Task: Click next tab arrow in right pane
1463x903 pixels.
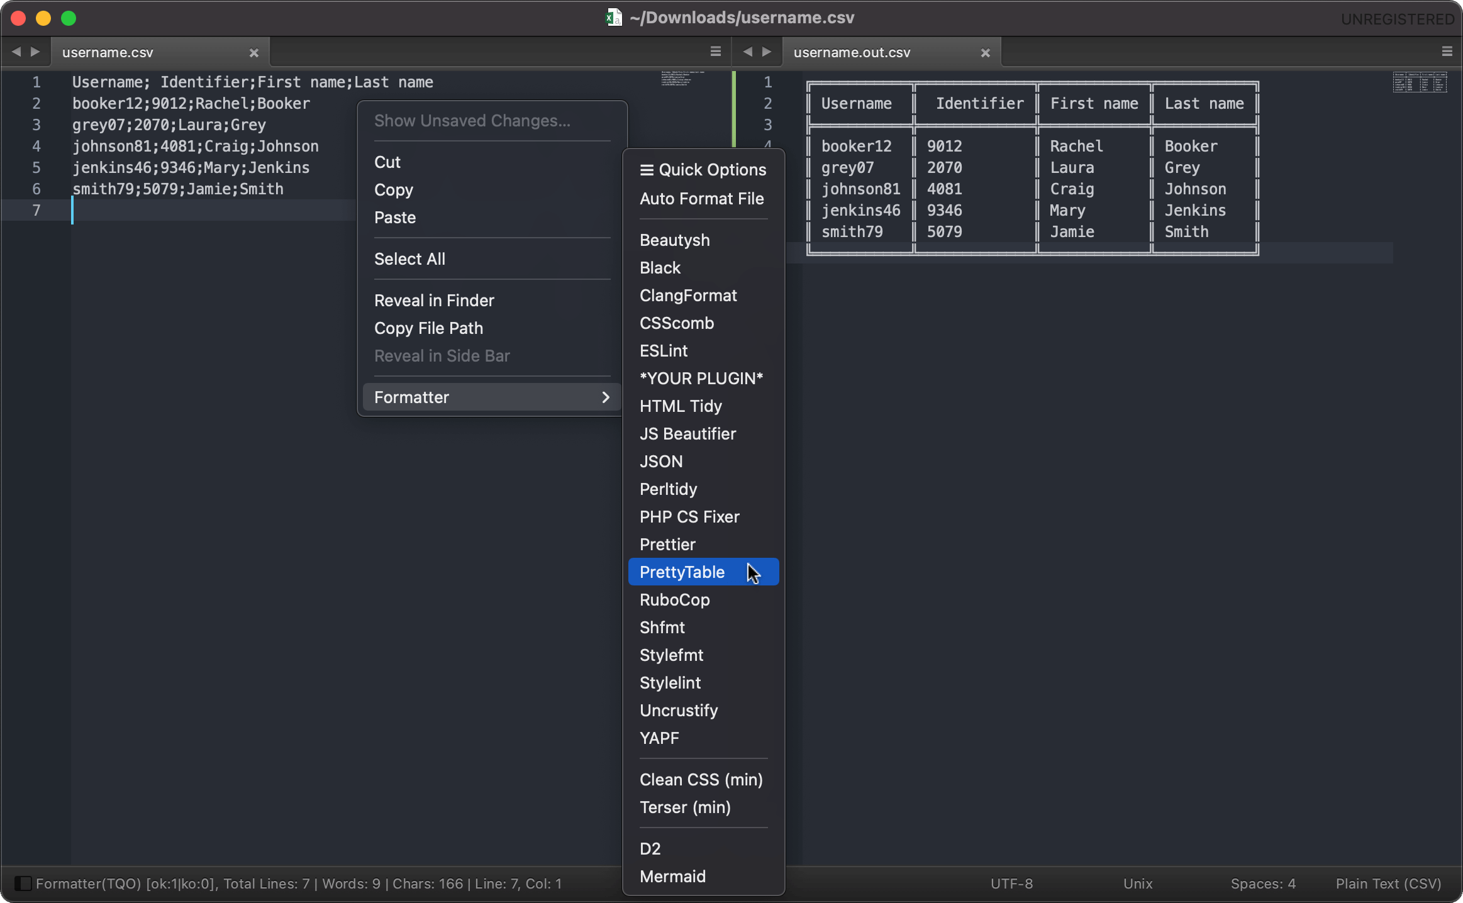Action: click(767, 52)
